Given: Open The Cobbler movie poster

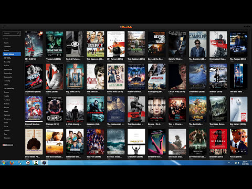Looking at the screenshot, I should (136, 44).
